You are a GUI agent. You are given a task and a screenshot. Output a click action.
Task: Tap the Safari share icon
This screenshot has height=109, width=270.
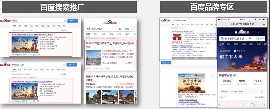pos(242,104)
